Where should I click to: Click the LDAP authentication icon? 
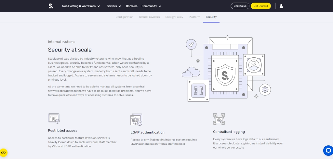[x=136, y=119]
